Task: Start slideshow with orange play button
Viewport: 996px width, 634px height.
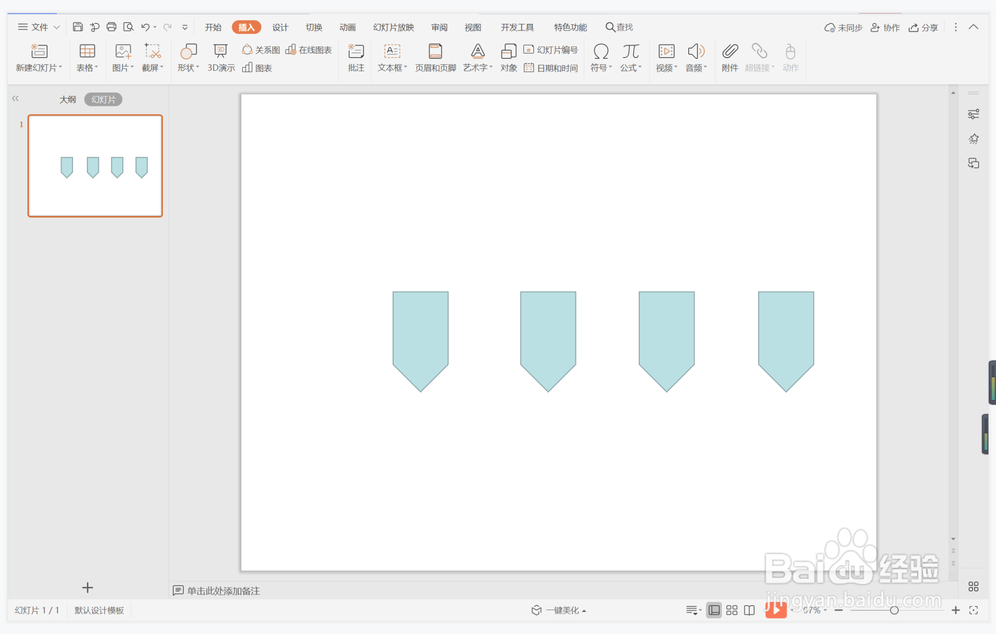Action: 776,610
